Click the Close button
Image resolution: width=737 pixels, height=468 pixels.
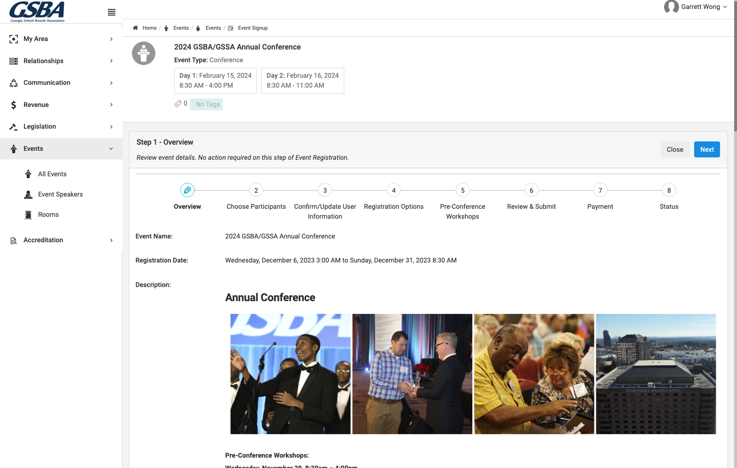click(675, 149)
